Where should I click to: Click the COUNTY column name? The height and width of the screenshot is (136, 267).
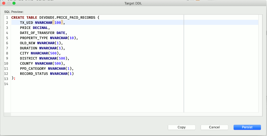coord(26,64)
